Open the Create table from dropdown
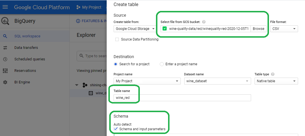The width and height of the screenshot is (305, 136). coord(135,29)
